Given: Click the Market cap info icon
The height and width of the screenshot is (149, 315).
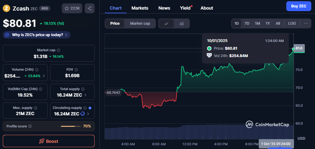Looking at the screenshot, I should click(x=58, y=50).
